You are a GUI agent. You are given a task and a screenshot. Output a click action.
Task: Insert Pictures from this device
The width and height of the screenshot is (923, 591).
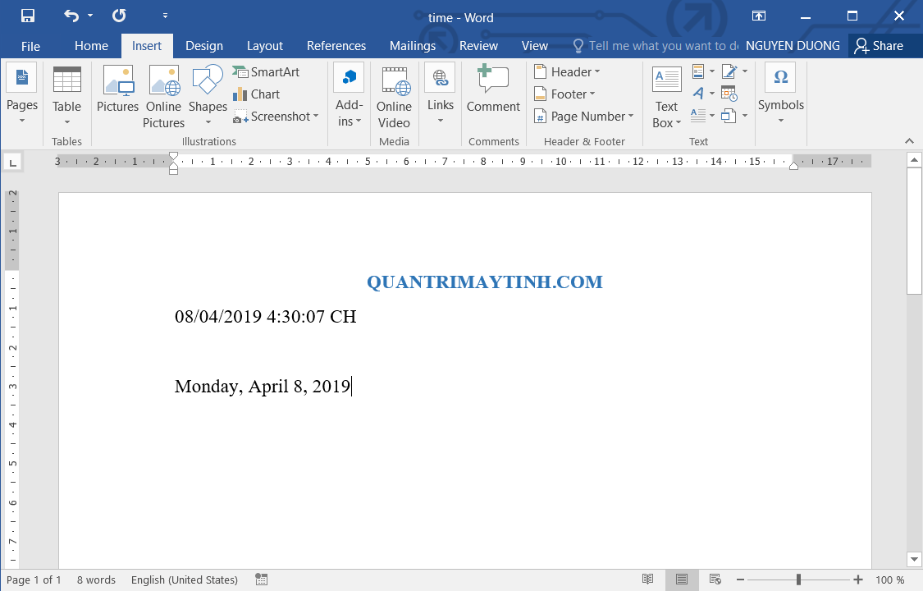click(x=117, y=89)
